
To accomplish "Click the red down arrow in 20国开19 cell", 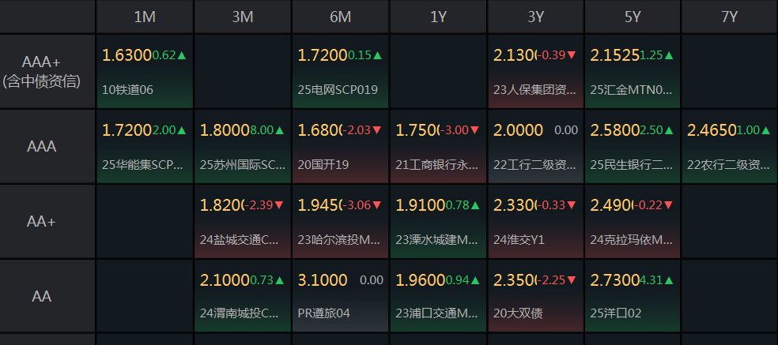I will coord(377,130).
